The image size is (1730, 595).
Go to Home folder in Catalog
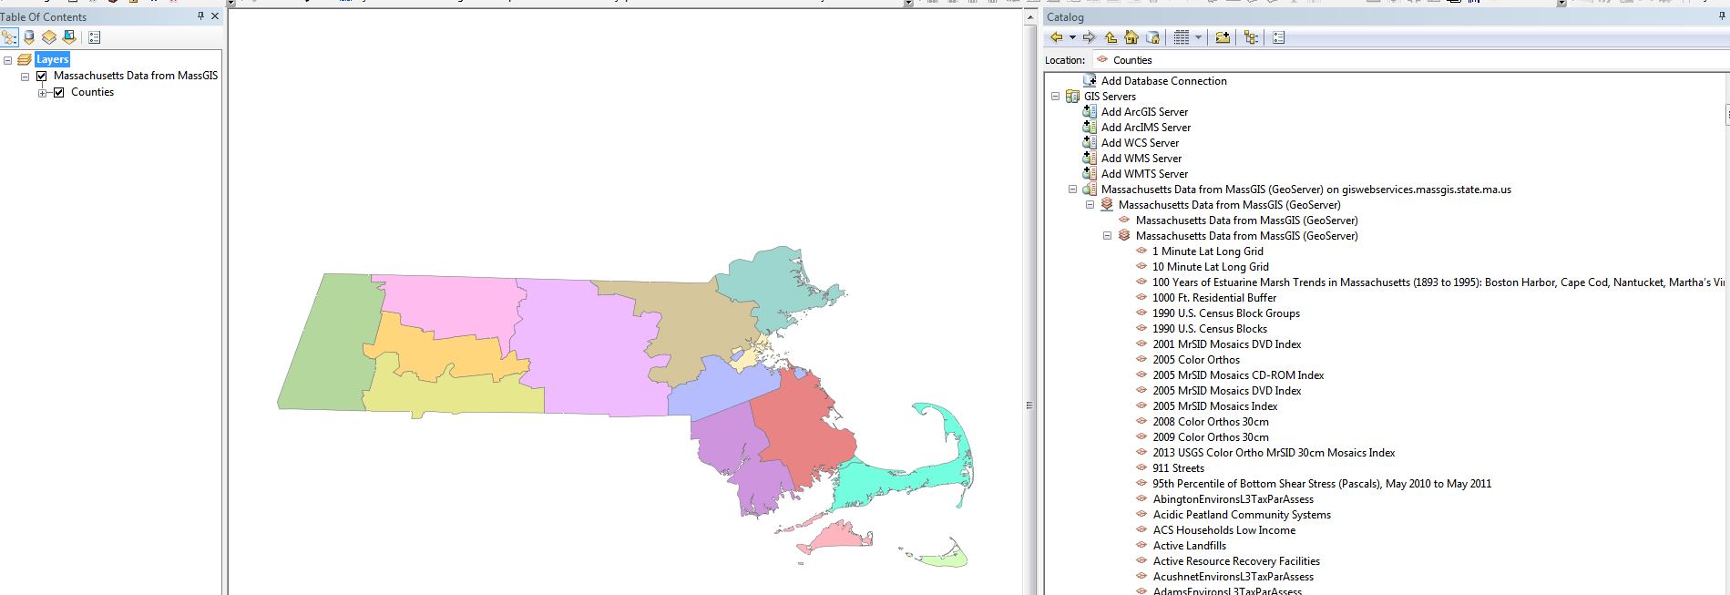pos(1131,37)
